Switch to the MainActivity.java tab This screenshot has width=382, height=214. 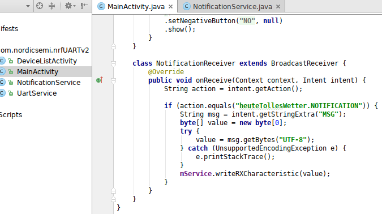(136, 7)
